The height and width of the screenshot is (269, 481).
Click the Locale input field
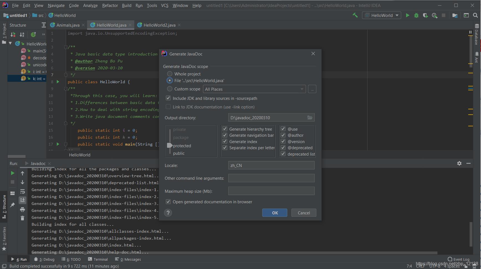pyautogui.click(x=271, y=165)
